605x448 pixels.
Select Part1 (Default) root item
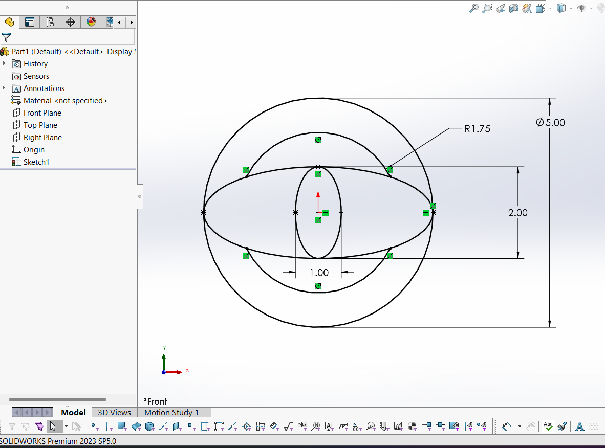(x=68, y=51)
